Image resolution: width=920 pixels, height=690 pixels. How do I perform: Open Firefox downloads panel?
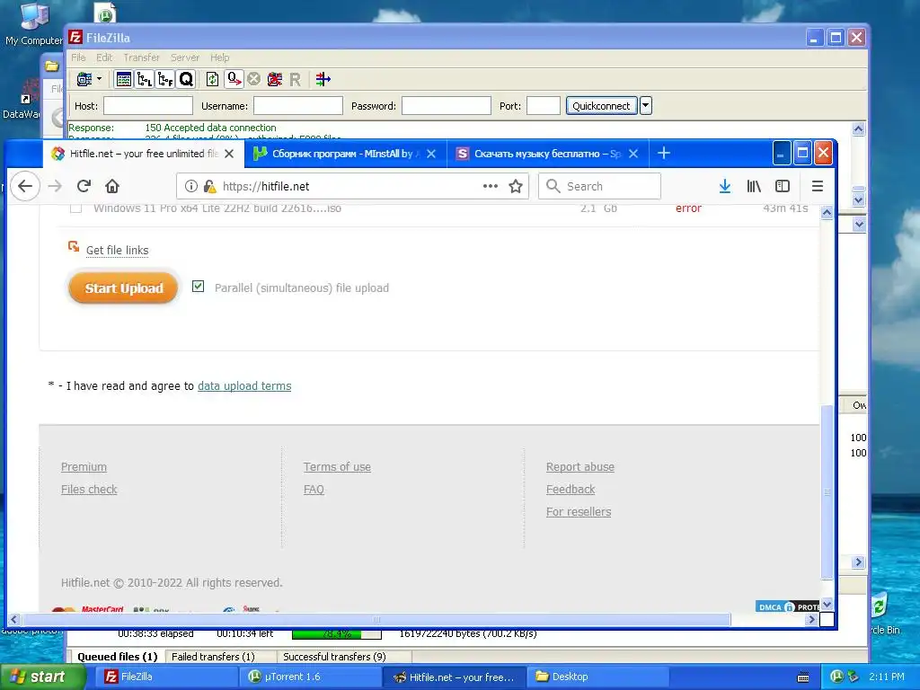(x=725, y=186)
